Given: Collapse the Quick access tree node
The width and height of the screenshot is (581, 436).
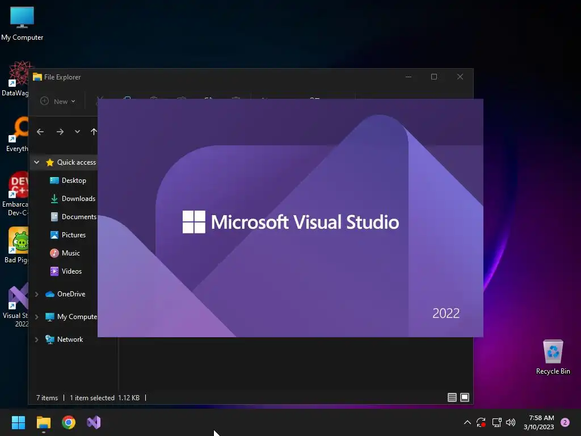Looking at the screenshot, I should tap(37, 162).
